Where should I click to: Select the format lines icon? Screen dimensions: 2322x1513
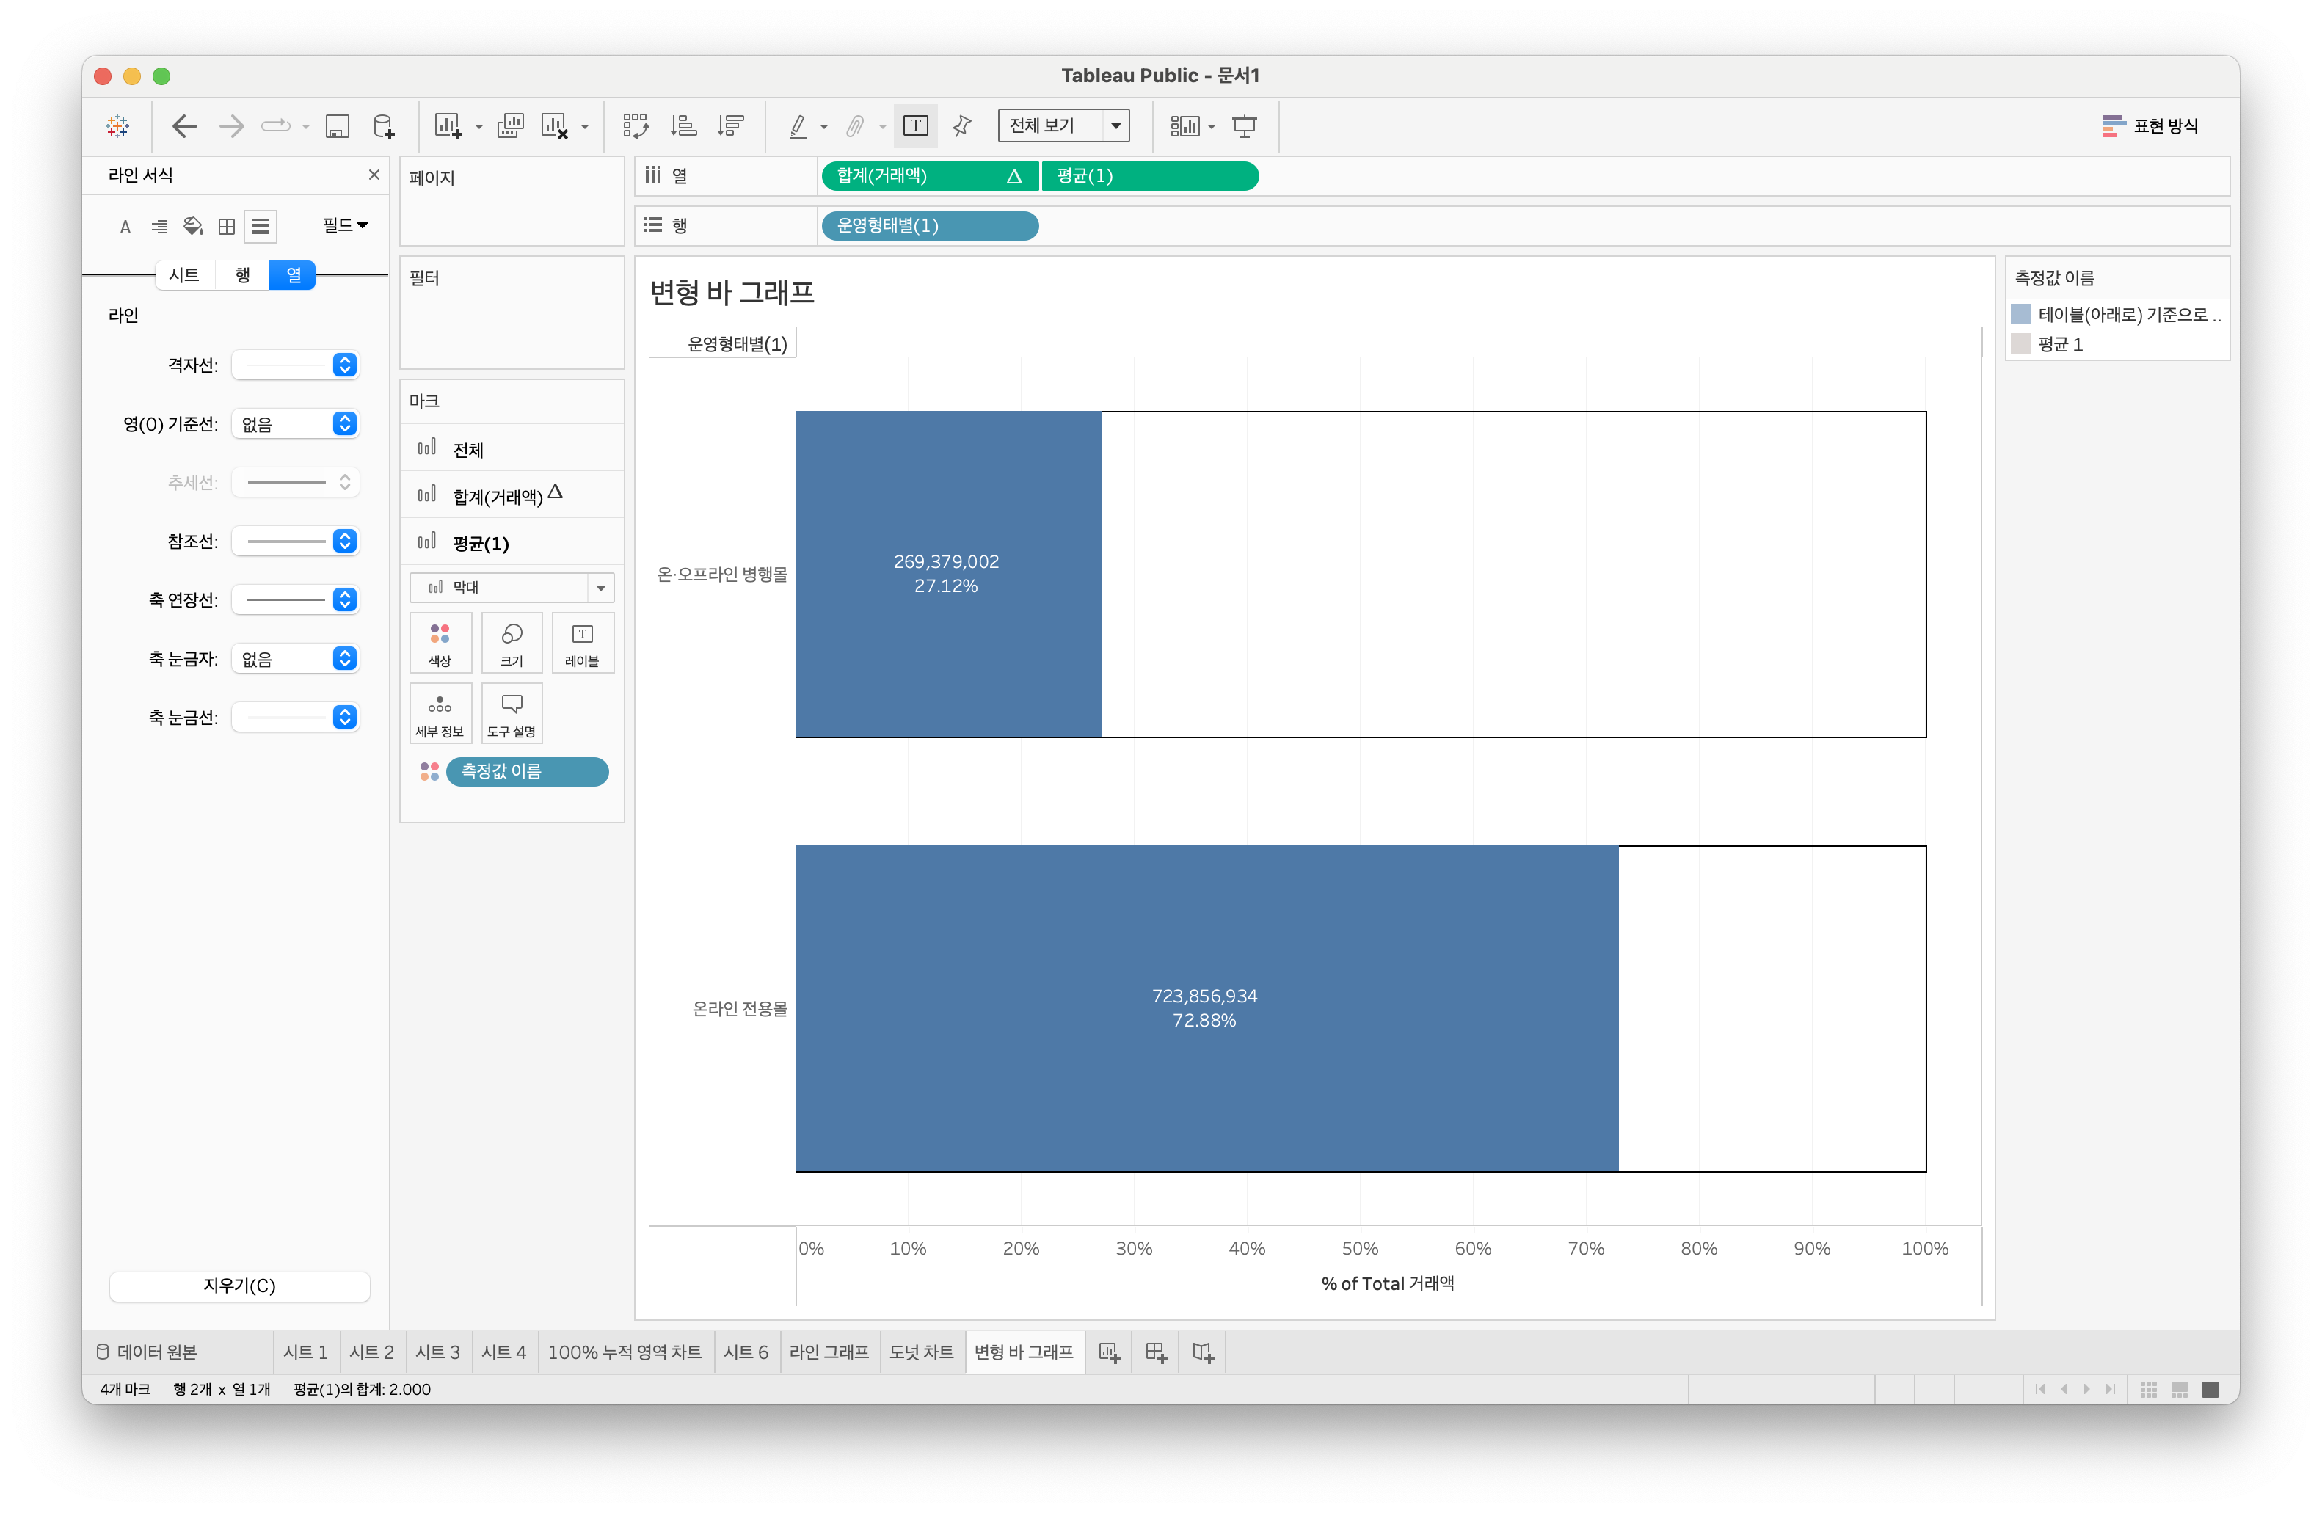tap(260, 226)
